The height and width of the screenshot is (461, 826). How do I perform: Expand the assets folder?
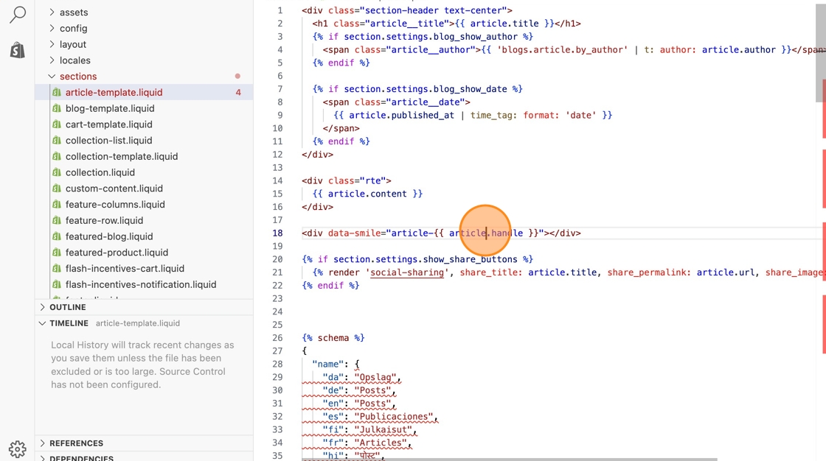point(73,13)
